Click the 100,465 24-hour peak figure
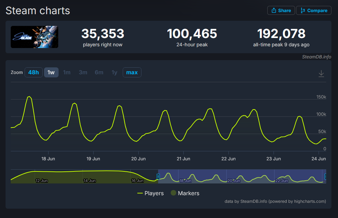This screenshot has width=338, height=218. coord(192,34)
